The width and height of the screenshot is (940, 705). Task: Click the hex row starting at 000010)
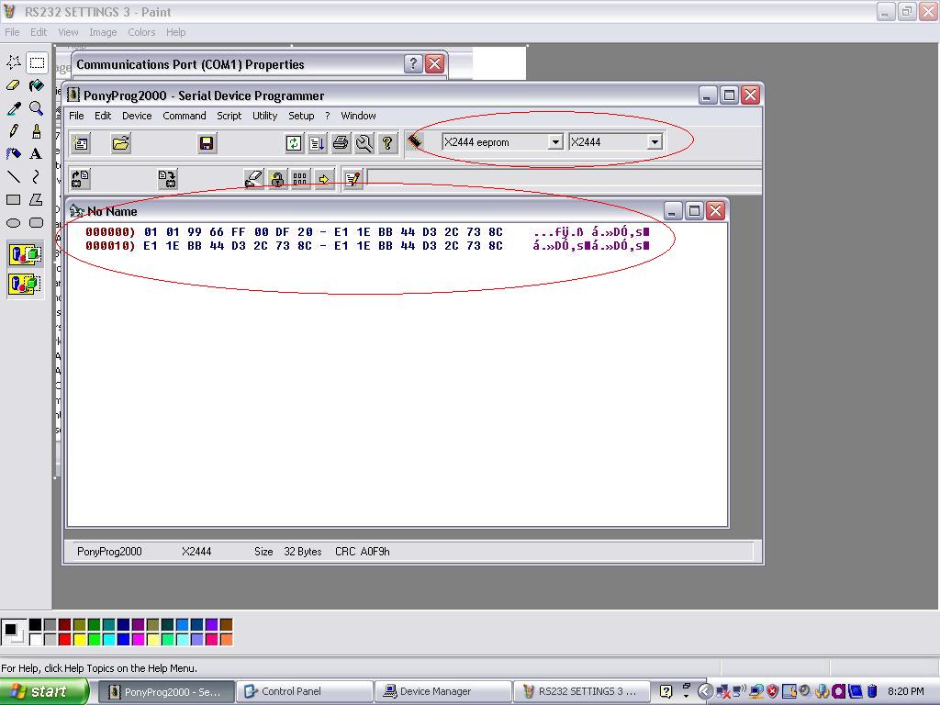tap(367, 246)
